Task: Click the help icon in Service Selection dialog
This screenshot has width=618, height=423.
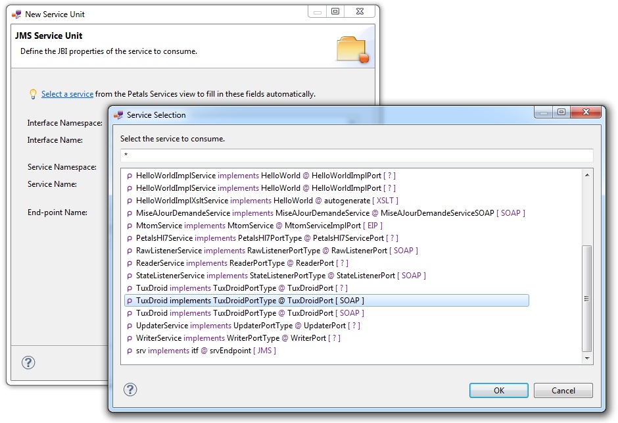Action: point(130,389)
